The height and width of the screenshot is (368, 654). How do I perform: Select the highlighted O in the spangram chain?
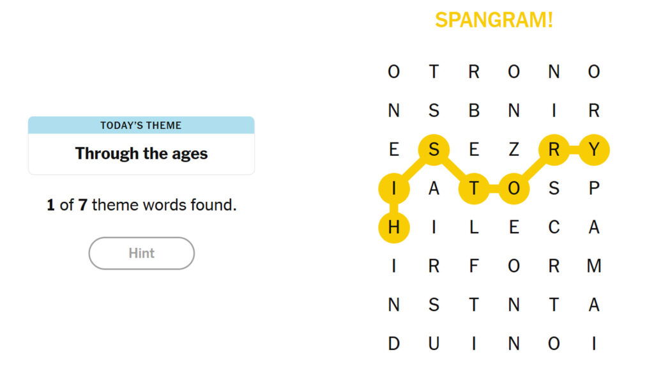point(514,188)
